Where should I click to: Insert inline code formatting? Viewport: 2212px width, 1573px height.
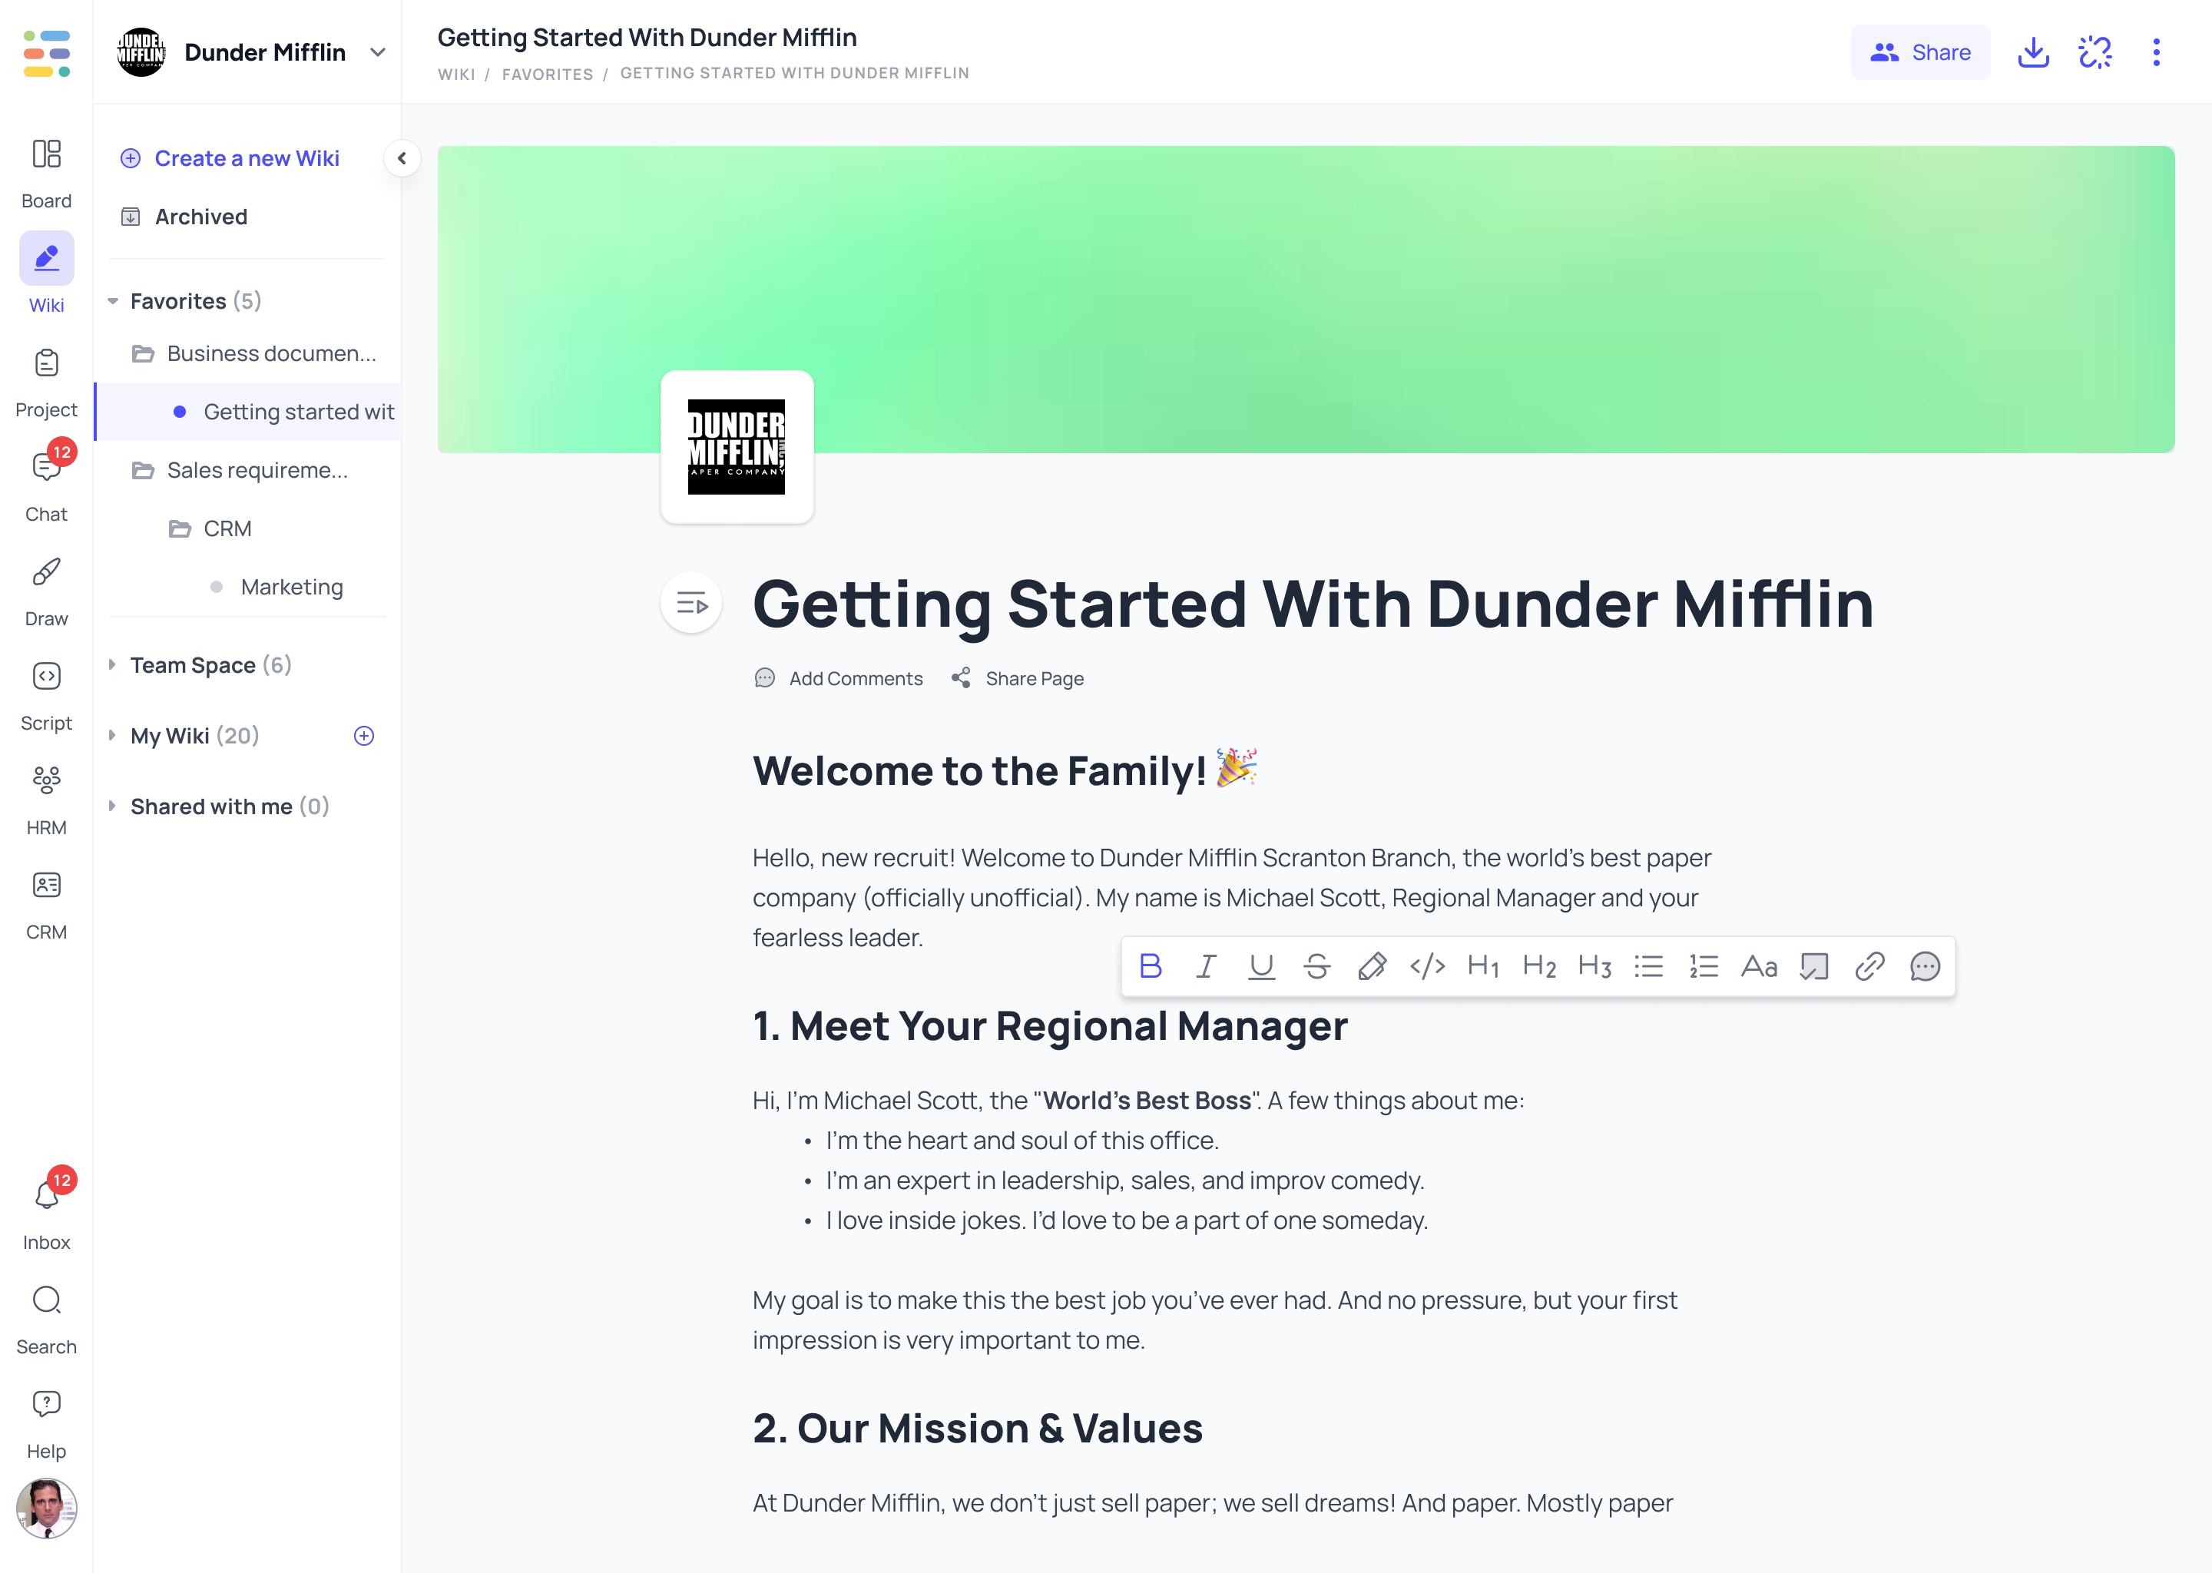pyautogui.click(x=1428, y=965)
